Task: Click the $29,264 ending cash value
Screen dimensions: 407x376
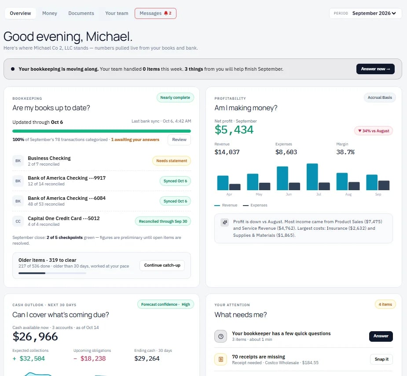Action: point(147,358)
